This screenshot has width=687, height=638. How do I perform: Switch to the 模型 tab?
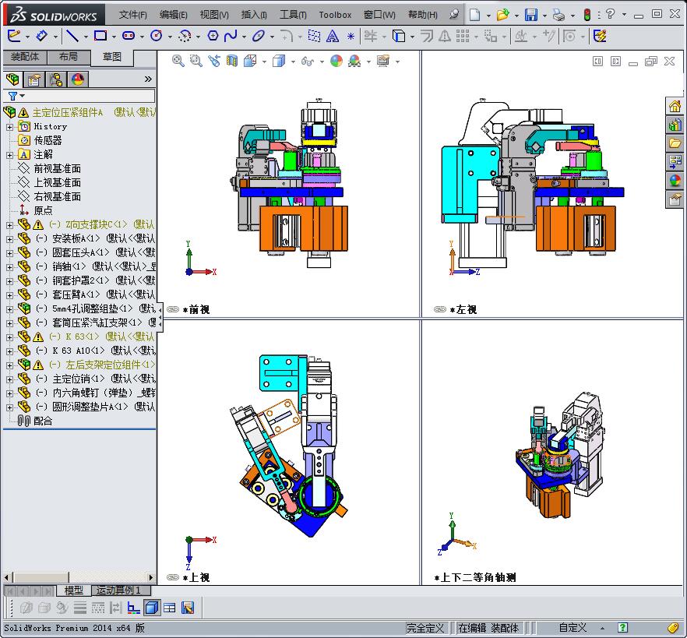pos(73,590)
